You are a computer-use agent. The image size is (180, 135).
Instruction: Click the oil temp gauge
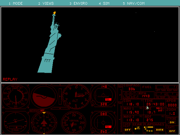pos(161,94)
